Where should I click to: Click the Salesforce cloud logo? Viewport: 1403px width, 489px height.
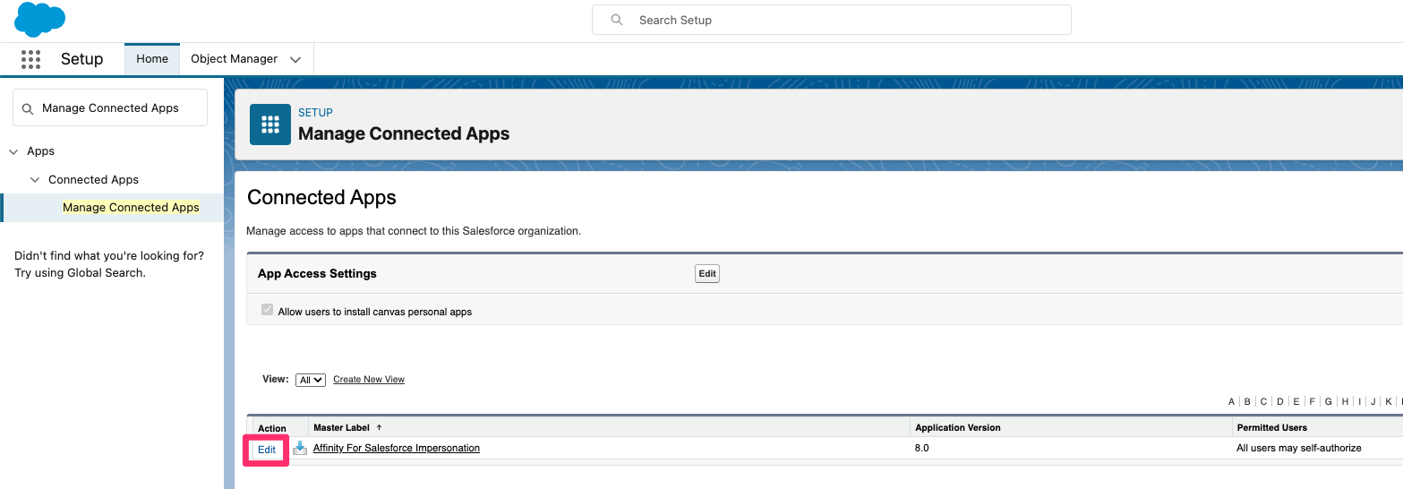pyautogui.click(x=39, y=19)
